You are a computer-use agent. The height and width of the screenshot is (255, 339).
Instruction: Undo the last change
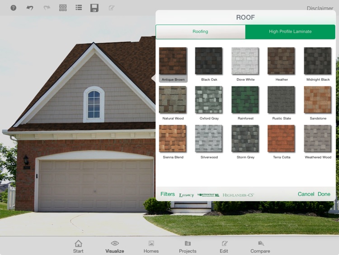tap(30, 8)
